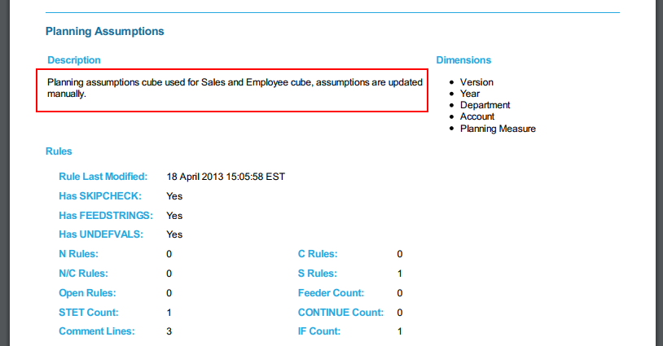Viewport: 663px width, 346px height.
Task: Click the Account dimension entry
Action: click(477, 116)
